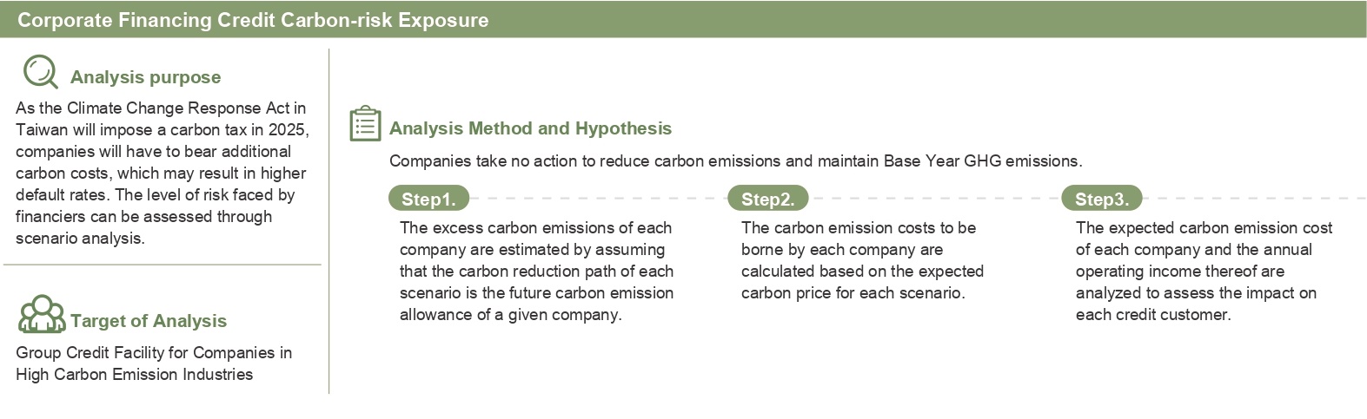Click the carbon emission costs Step2 description
The height and width of the screenshot is (419, 1367).
tap(862, 260)
